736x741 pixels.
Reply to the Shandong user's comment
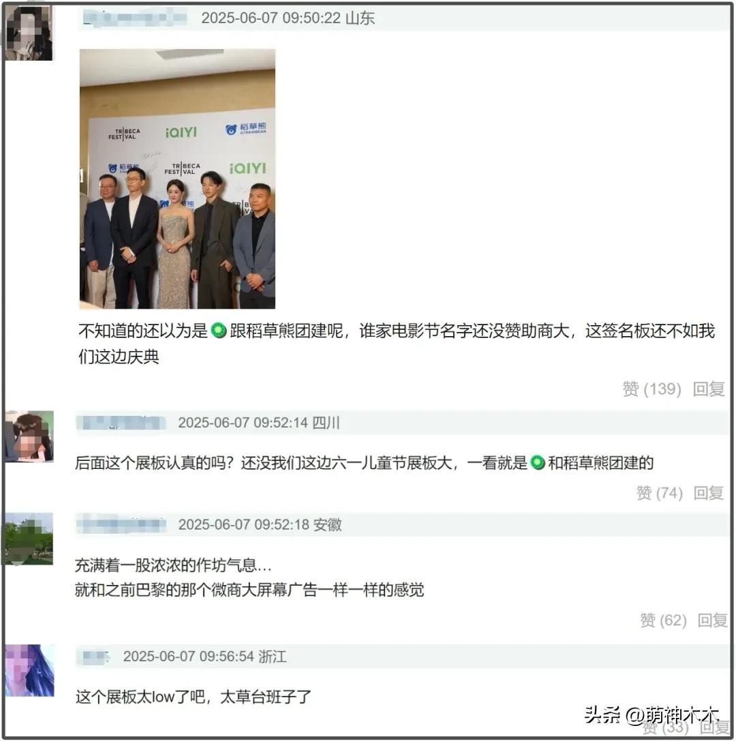click(x=709, y=389)
